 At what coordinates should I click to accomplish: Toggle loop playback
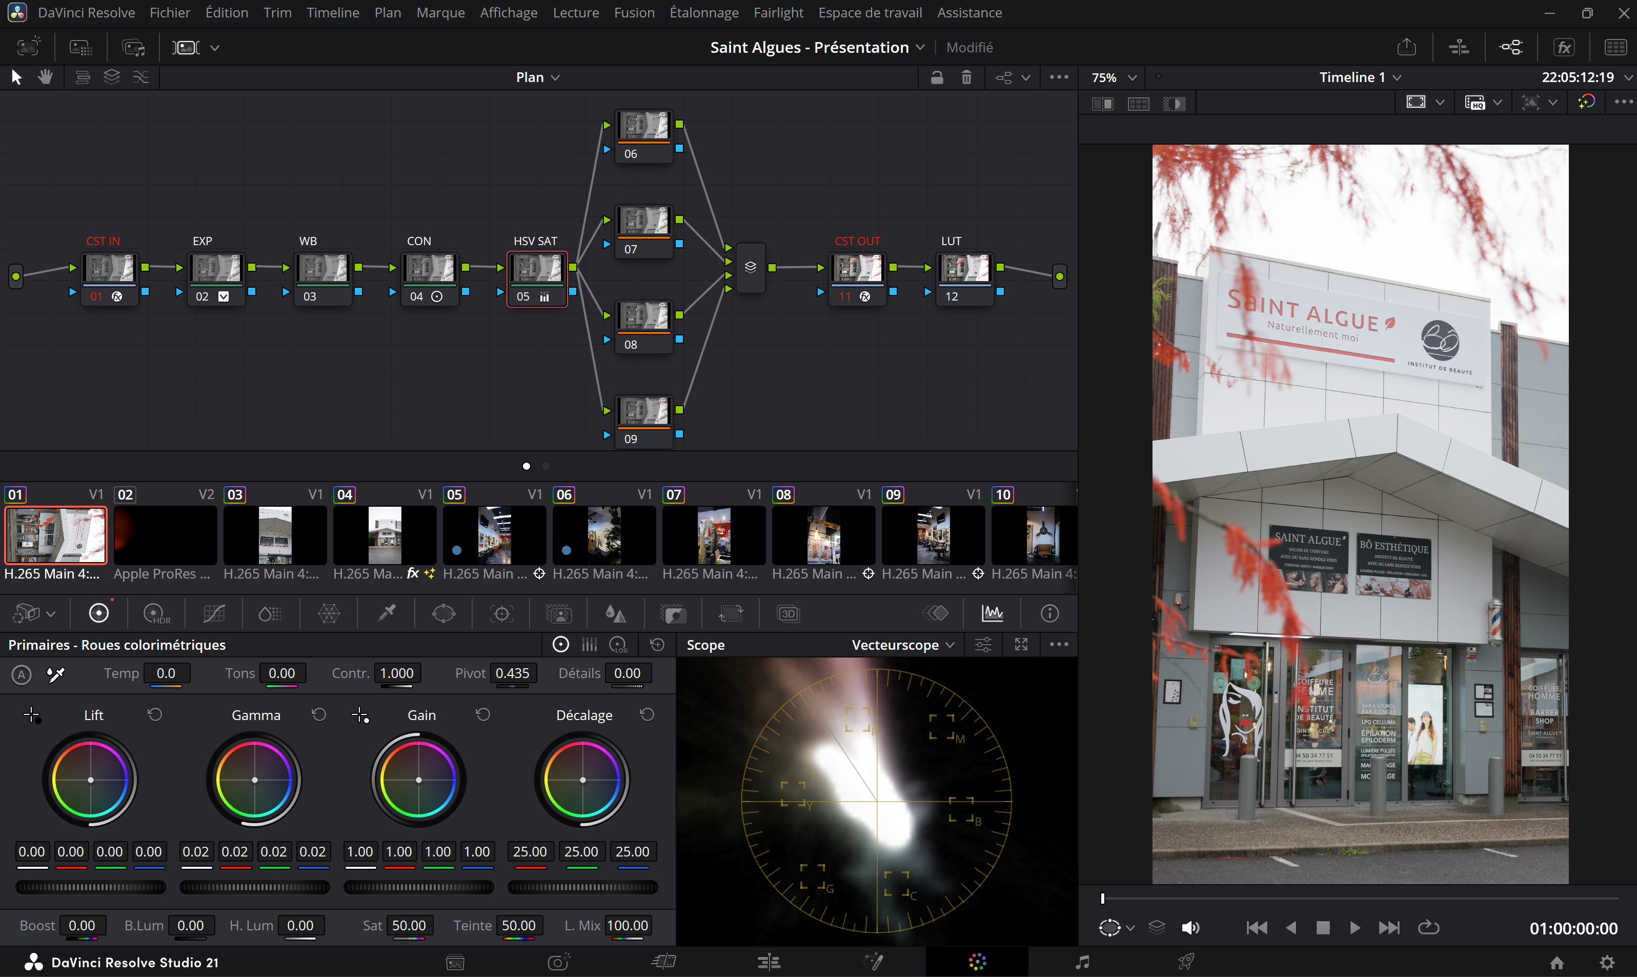tap(1428, 928)
